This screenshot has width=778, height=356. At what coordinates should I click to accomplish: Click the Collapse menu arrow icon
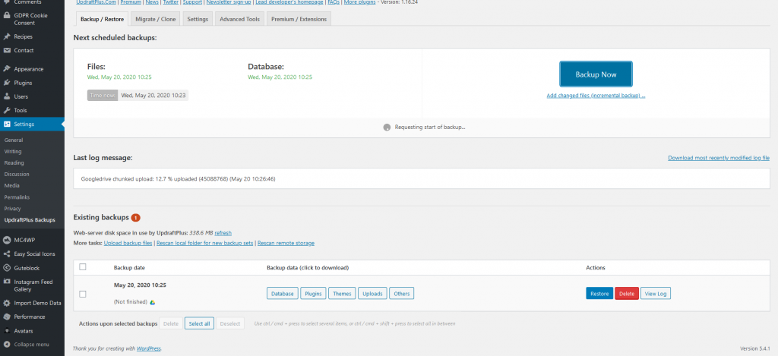(7, 345)
